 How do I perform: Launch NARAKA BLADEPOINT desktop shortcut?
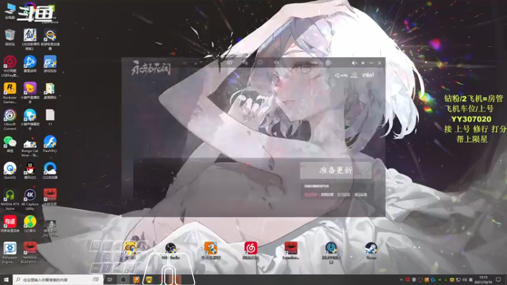[30, 253]
